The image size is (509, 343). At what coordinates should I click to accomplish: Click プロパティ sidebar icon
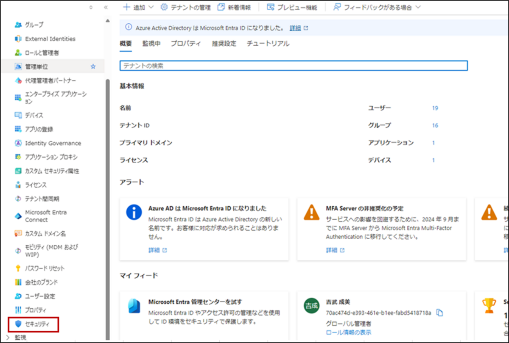coord(18,310)
